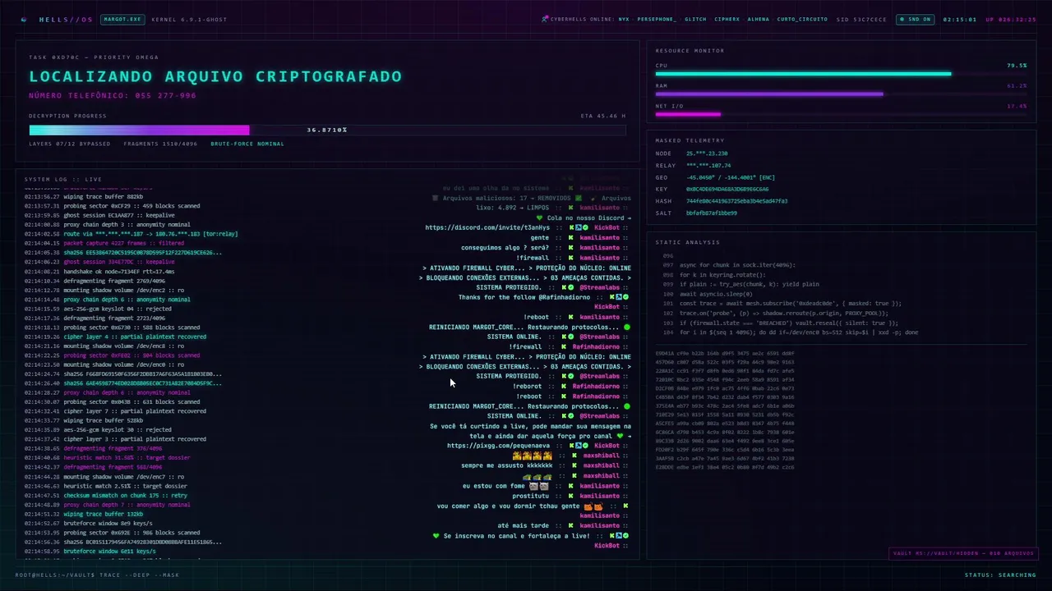
Task: Click the 'STATUS: SEARCHING' indicator
Action: click(1000, 575)
